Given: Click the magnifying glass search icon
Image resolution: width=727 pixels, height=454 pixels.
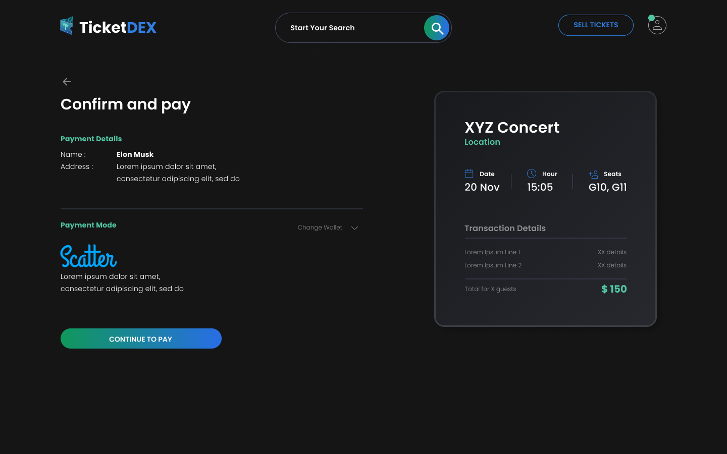Looking at the screenshot, I should pyautogui.click(x=436, y=28).
